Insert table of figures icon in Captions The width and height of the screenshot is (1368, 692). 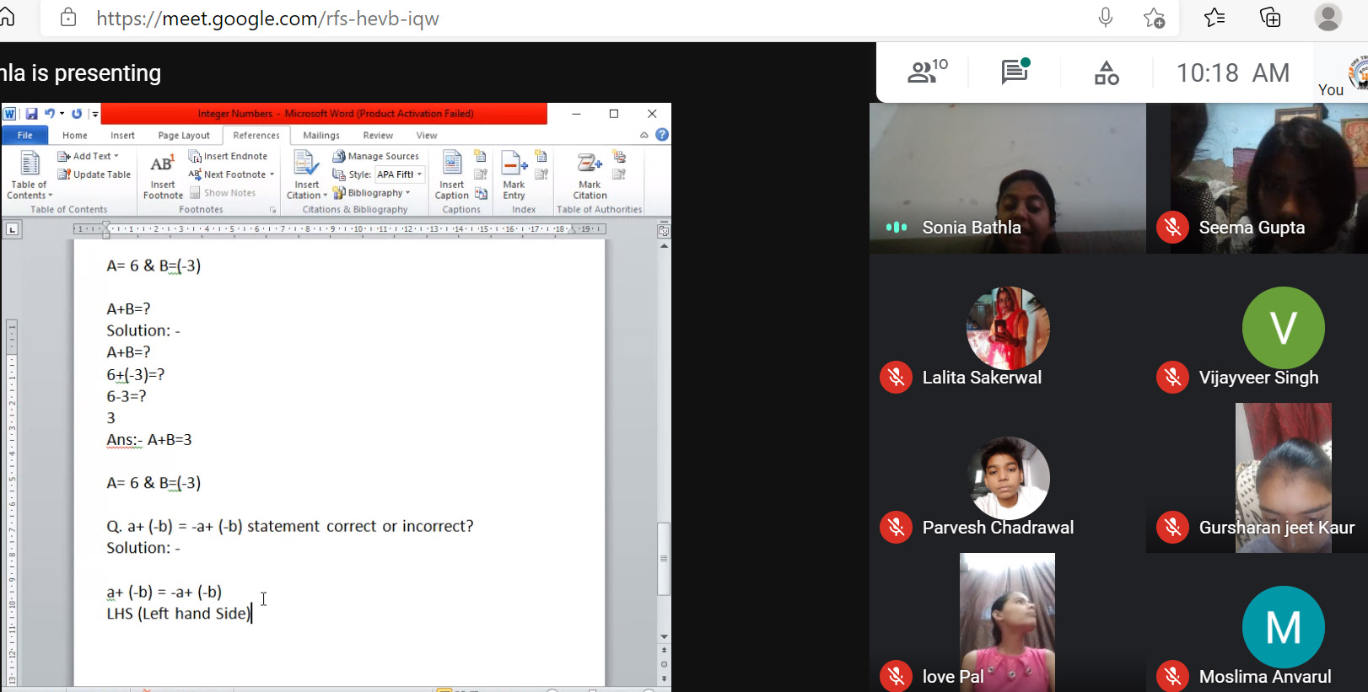click(480, 156)
